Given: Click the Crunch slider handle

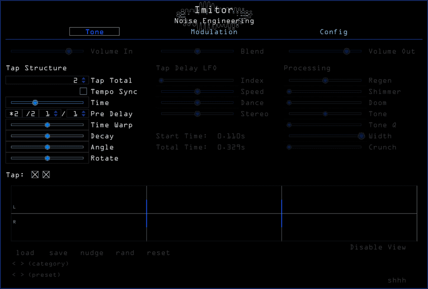Looking at the screenshot, I should point(289,147).
